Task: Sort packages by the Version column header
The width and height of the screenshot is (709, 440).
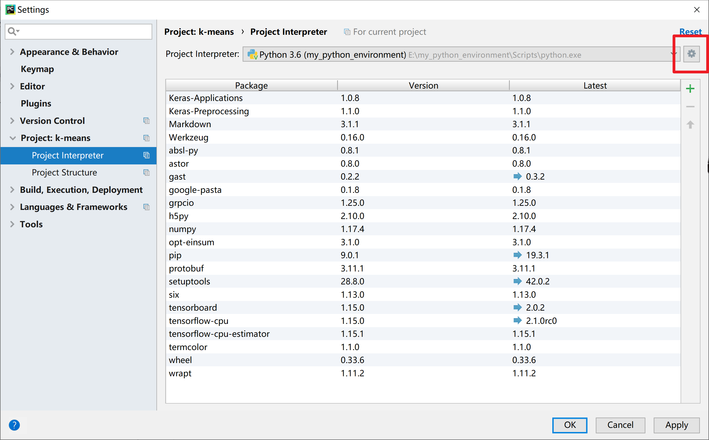Action: pyautogui.click(x=423, y=86)
